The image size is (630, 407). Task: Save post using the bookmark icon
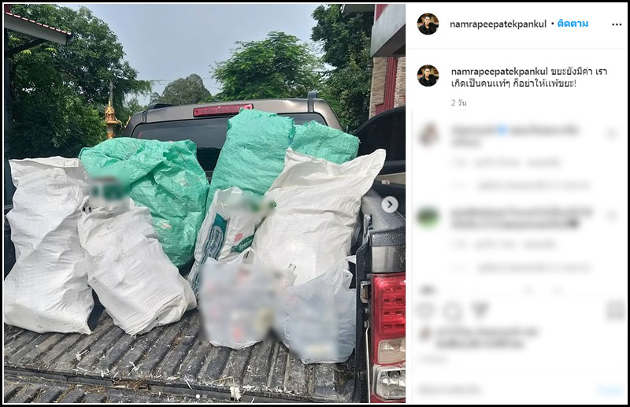(x=616, y=311)
